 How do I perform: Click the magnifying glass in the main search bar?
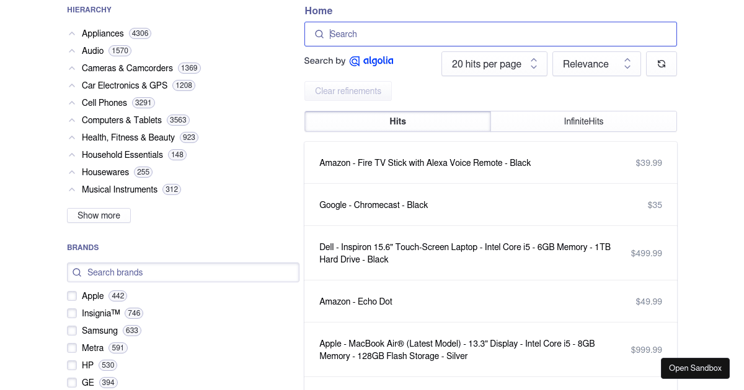[319, 34]
